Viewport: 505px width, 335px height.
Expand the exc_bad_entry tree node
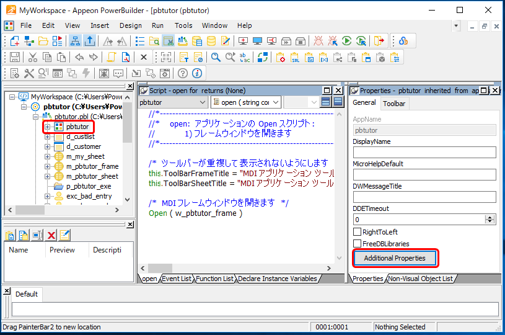(47, 196)
